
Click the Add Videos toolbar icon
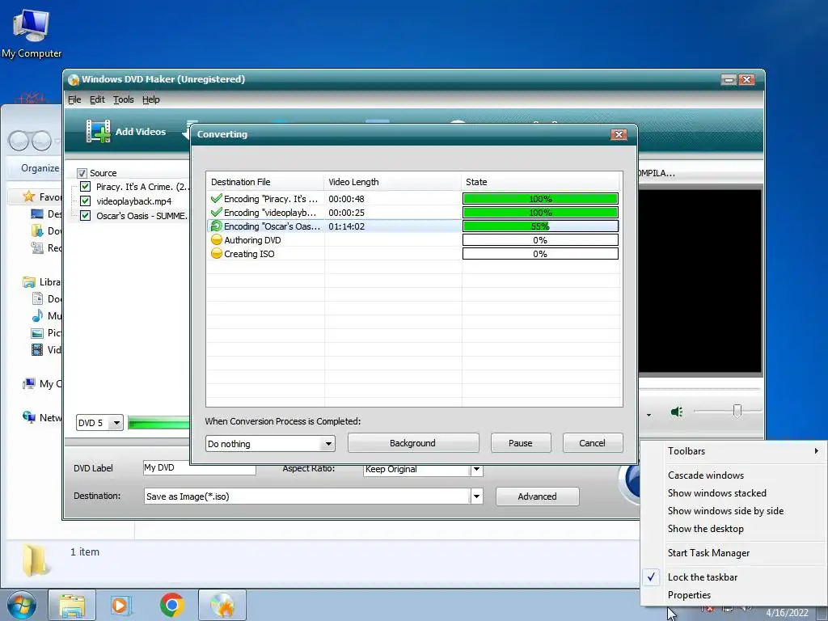[98, 132]
